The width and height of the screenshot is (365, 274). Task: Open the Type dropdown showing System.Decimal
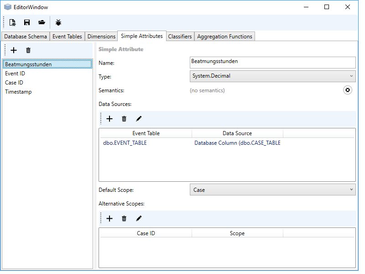click(272, 76)
